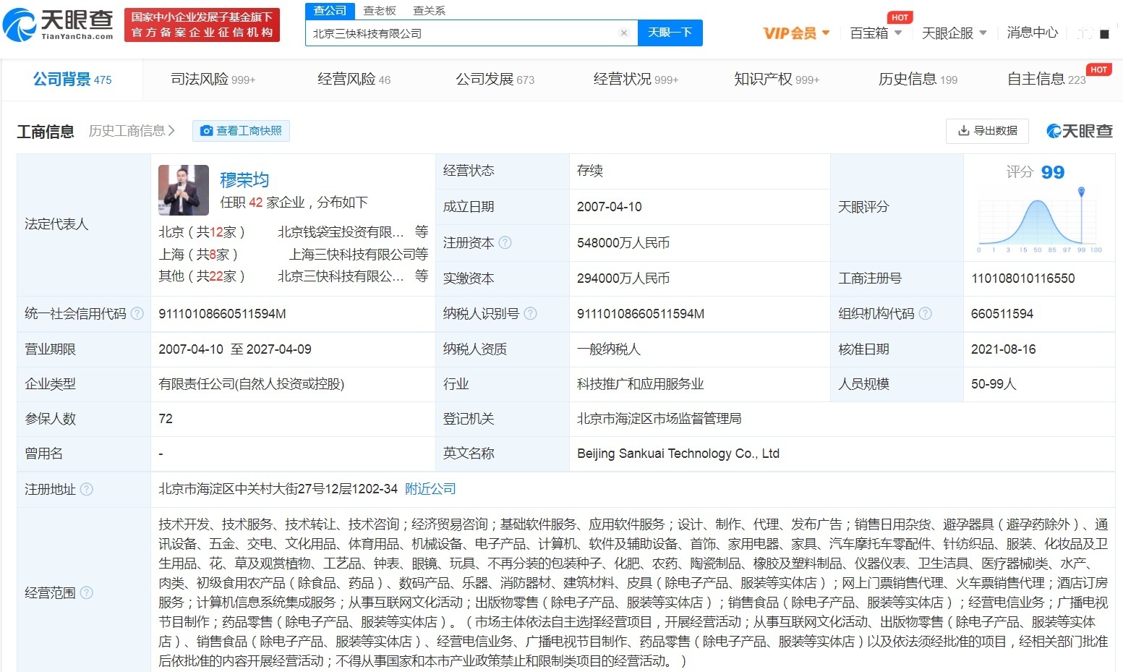
Task: Expand the 百宝箱 dropdown arrow
Action: pyautogui.click(x=898, y=33)
